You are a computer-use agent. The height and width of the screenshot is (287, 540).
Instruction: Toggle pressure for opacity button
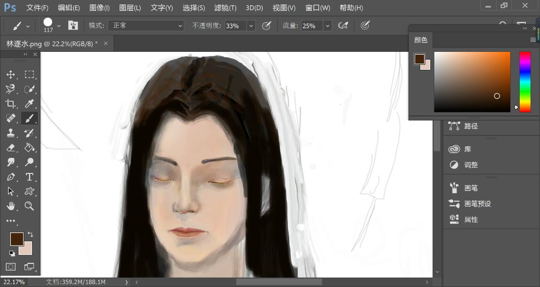coord(267,25)
